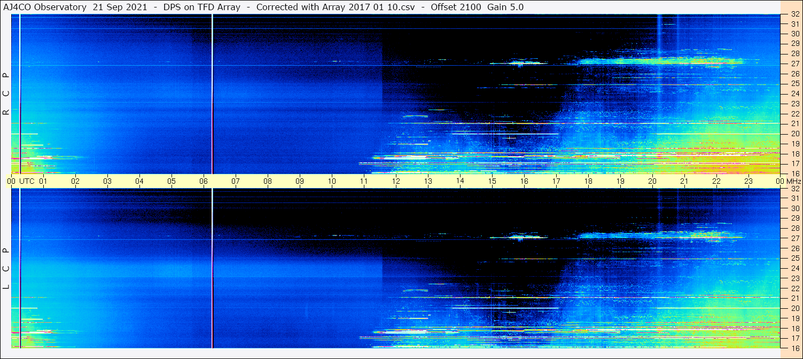Pick the 03 hour marker on the time axis
Image resolution: width=803 pixels, height=359 pixels.
(x=107, y=181)
